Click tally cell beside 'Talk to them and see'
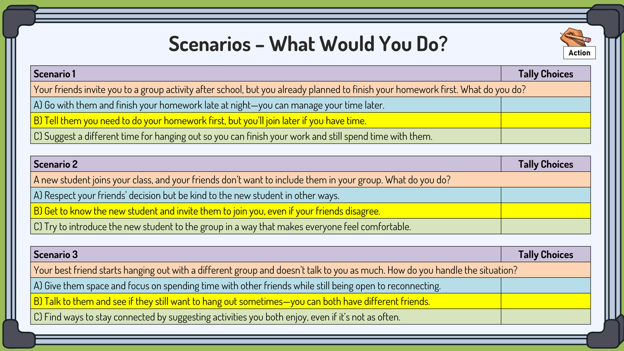 tap(545, 301)
